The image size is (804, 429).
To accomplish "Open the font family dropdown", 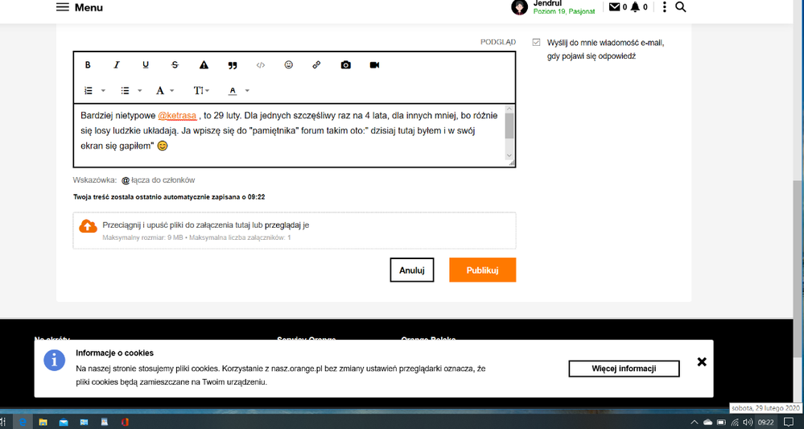I will (x=165, y=91).
